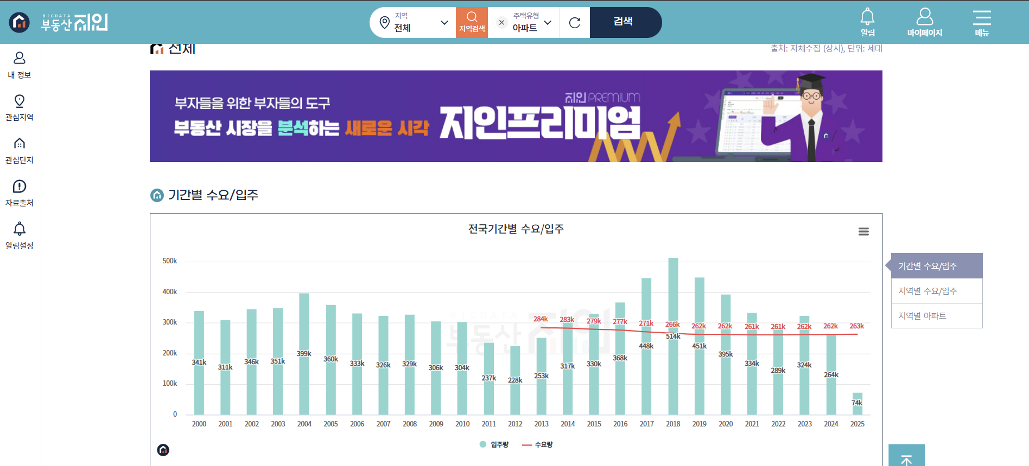This screenshot has height=466, width=1029.
Task: Click the orange 지역검색 magnifier button
Action: tap(472, 22)
